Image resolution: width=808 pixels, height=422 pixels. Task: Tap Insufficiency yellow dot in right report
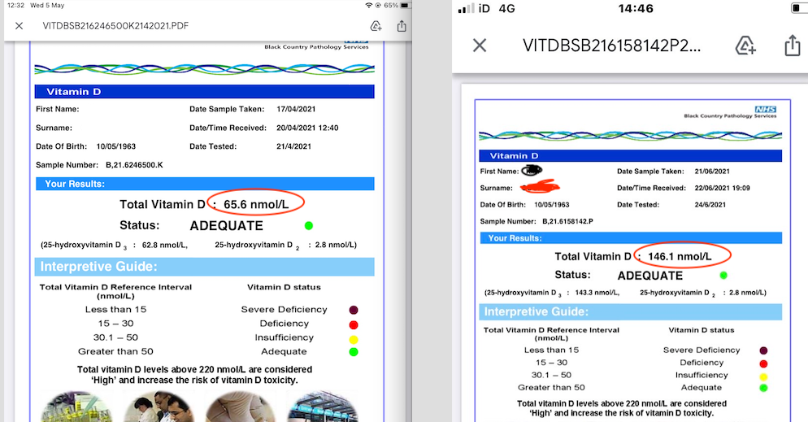(x=763, y=376)
